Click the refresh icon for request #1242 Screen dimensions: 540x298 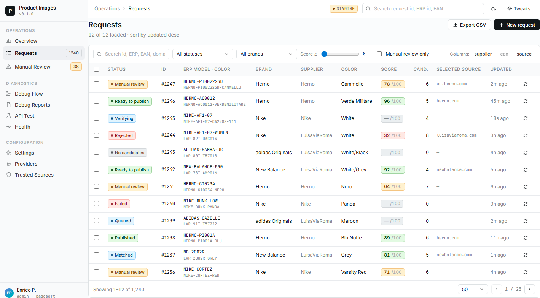click(526, 170)
